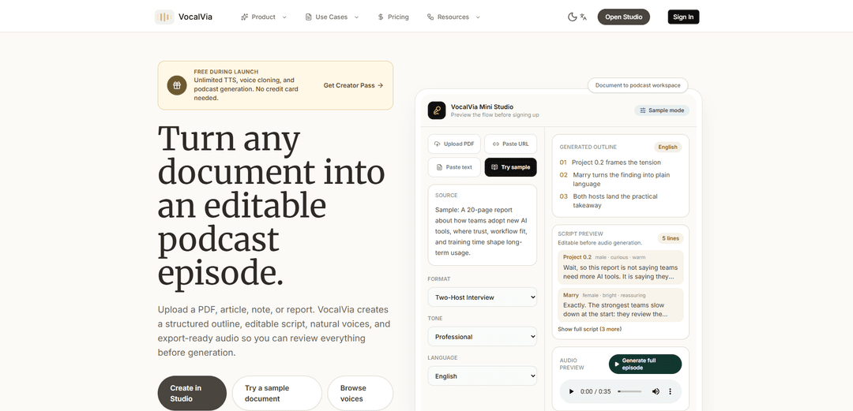This screenshot has width=853, height=411.
Task: Toggle dark mode moon icon
Action: (x=573, y=17)
